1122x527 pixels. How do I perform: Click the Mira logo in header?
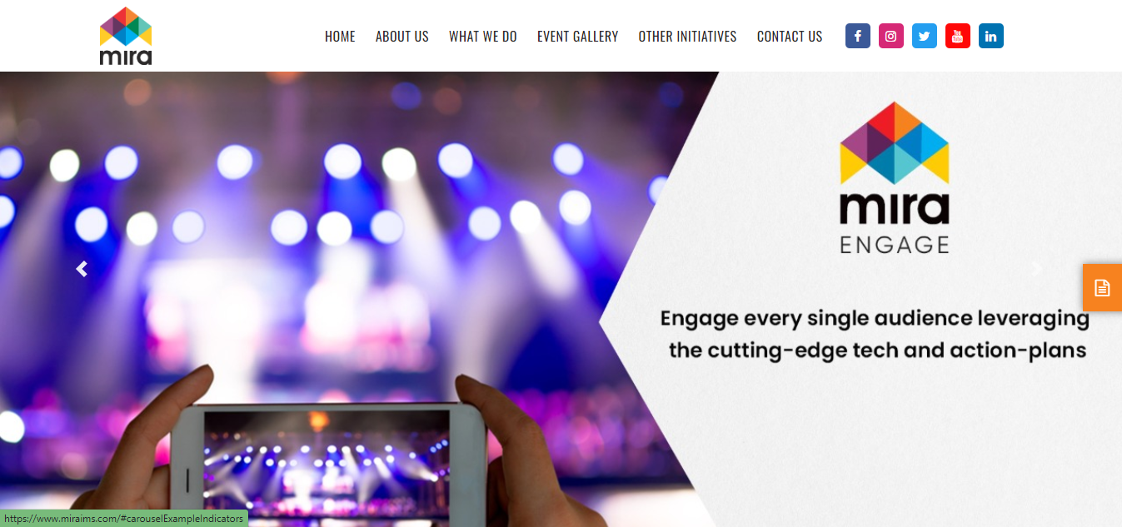point(126,36)
